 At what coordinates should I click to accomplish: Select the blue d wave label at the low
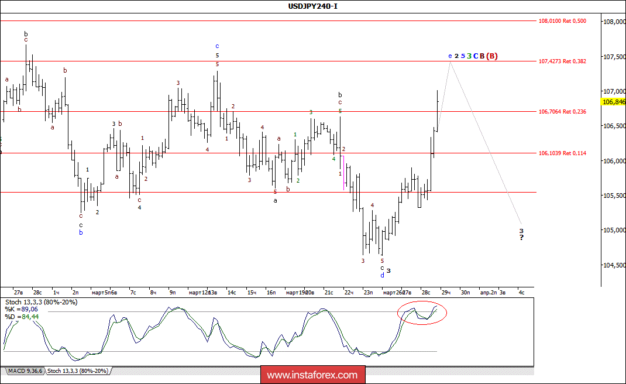pos(382,275)
